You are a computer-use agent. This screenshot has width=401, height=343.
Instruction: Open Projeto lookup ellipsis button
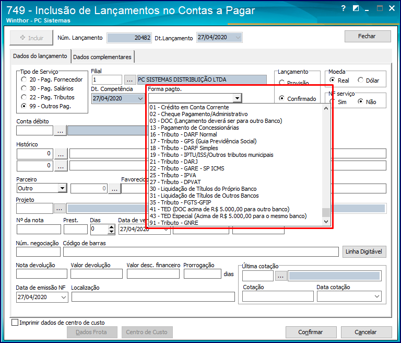point(60,209)
